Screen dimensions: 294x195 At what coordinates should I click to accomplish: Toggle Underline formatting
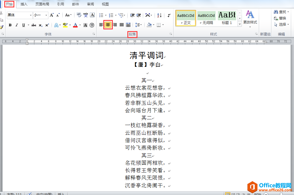point(23,25)
